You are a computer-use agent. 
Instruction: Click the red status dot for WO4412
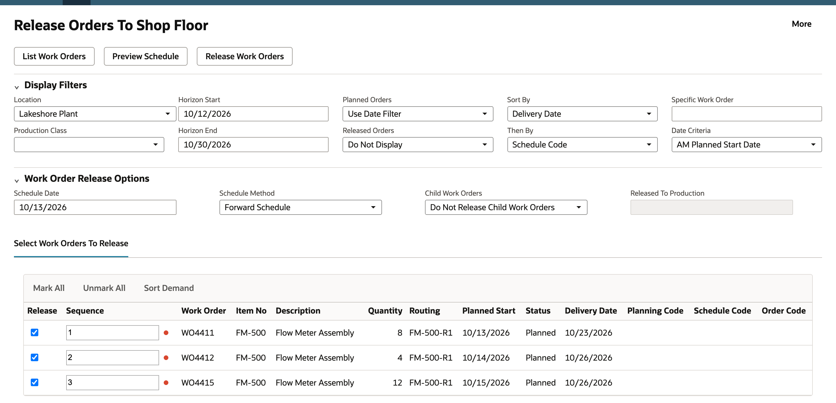pyautogui.click(x=166, y=357)
